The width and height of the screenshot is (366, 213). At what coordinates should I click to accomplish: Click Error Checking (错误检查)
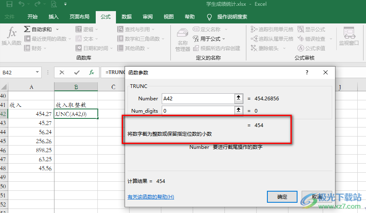click(x=312, y=39)
